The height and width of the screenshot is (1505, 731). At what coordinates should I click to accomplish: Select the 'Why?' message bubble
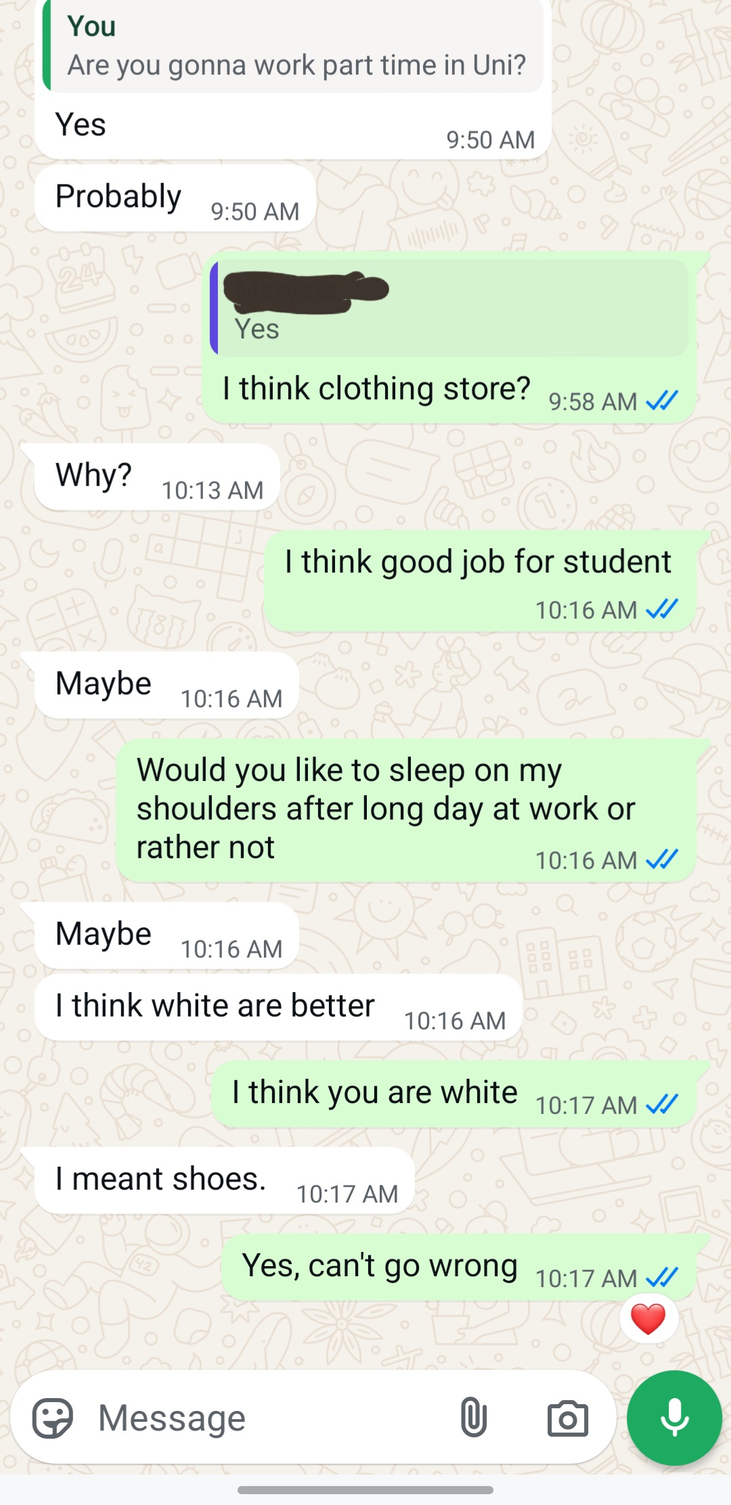[157, 477]
